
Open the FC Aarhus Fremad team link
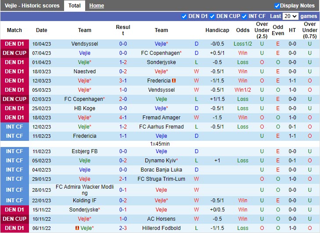[x=161, y=127]
